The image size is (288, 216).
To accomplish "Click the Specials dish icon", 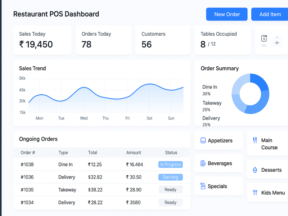I will 203,186.
